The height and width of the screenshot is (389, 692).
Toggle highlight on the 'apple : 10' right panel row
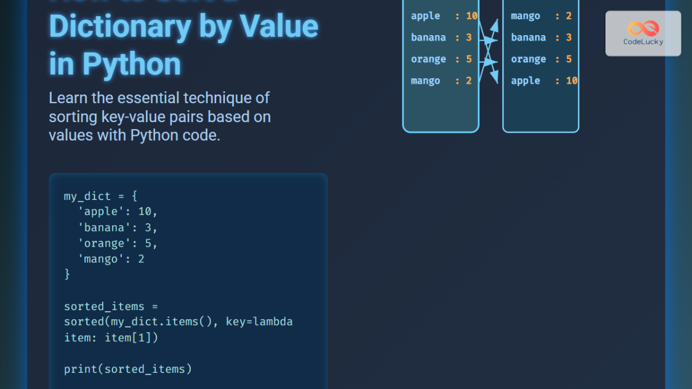(541, 81)
